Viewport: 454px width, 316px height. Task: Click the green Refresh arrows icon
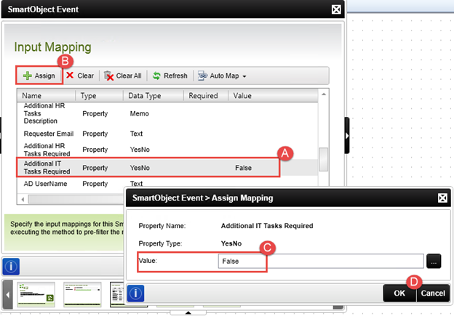coord(156,76)
